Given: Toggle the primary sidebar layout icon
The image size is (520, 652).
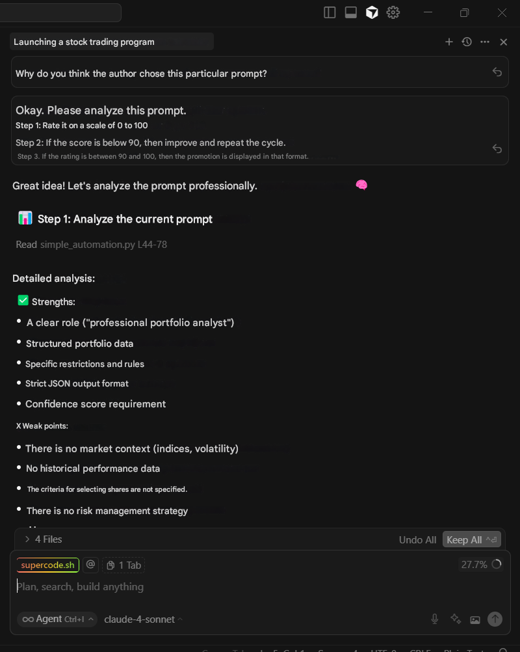Looking at the screenshot, I should click(330, 12).
